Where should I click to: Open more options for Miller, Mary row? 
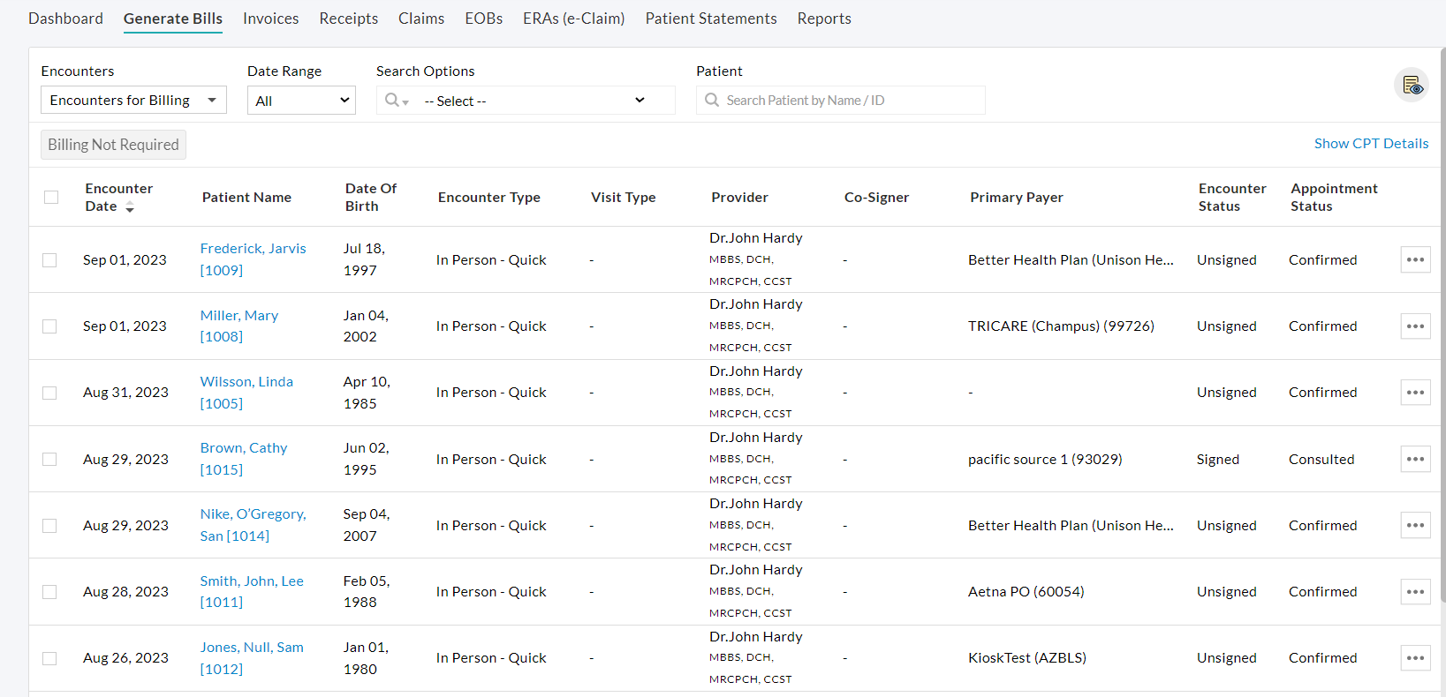click(1415, 326)
